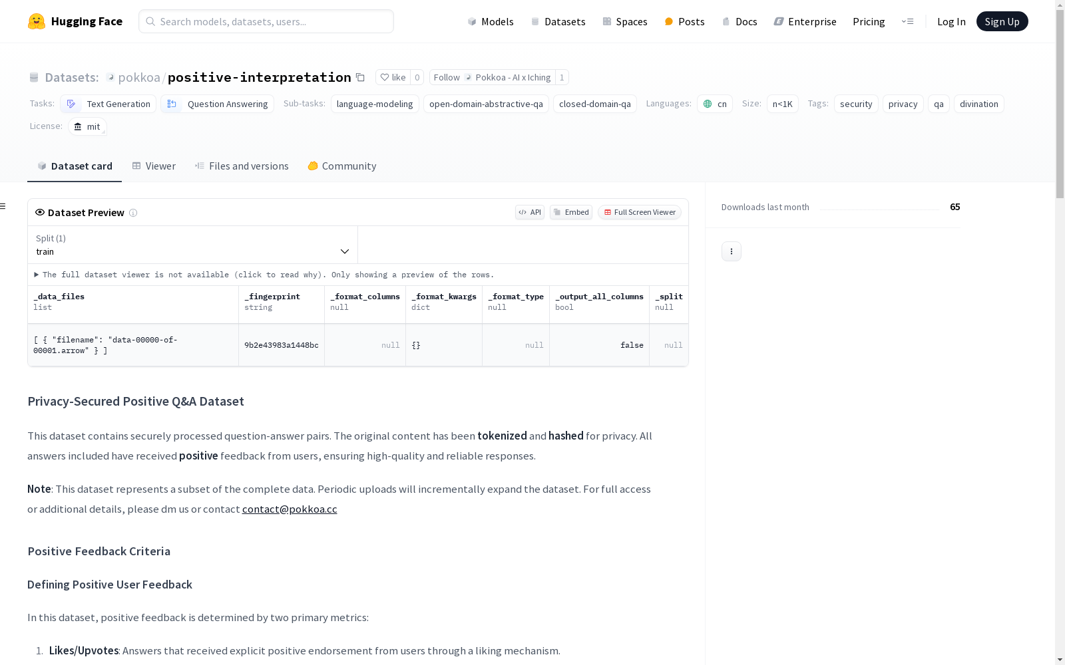
Task: Click the positive-interpretation dataset title
Action: pos(260,77)
